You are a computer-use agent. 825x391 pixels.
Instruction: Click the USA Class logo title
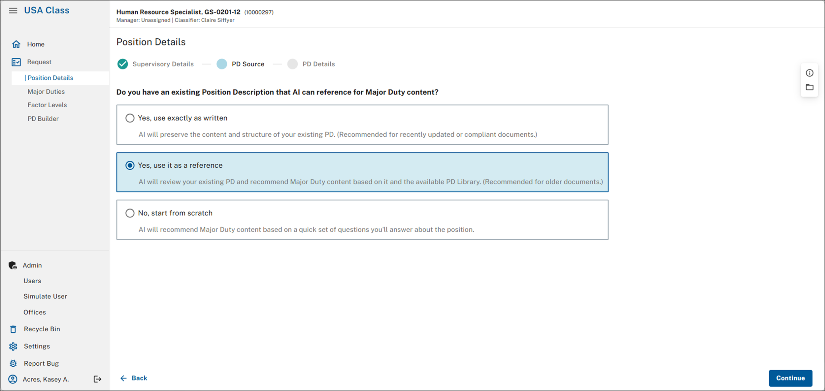point(47,10)
